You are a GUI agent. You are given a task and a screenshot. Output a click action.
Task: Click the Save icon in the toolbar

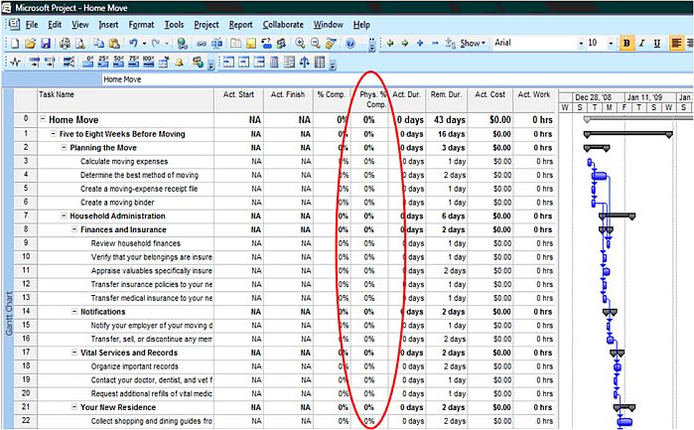coord(46,44)
